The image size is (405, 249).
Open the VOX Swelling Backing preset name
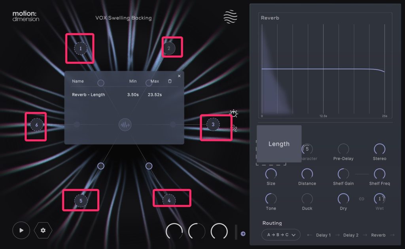pyautogui.click(x=123, y=18)
